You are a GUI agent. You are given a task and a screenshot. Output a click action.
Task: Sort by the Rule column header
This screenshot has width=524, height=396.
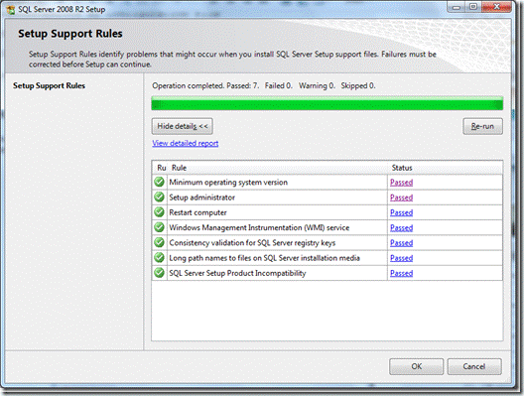click(278, 168)
